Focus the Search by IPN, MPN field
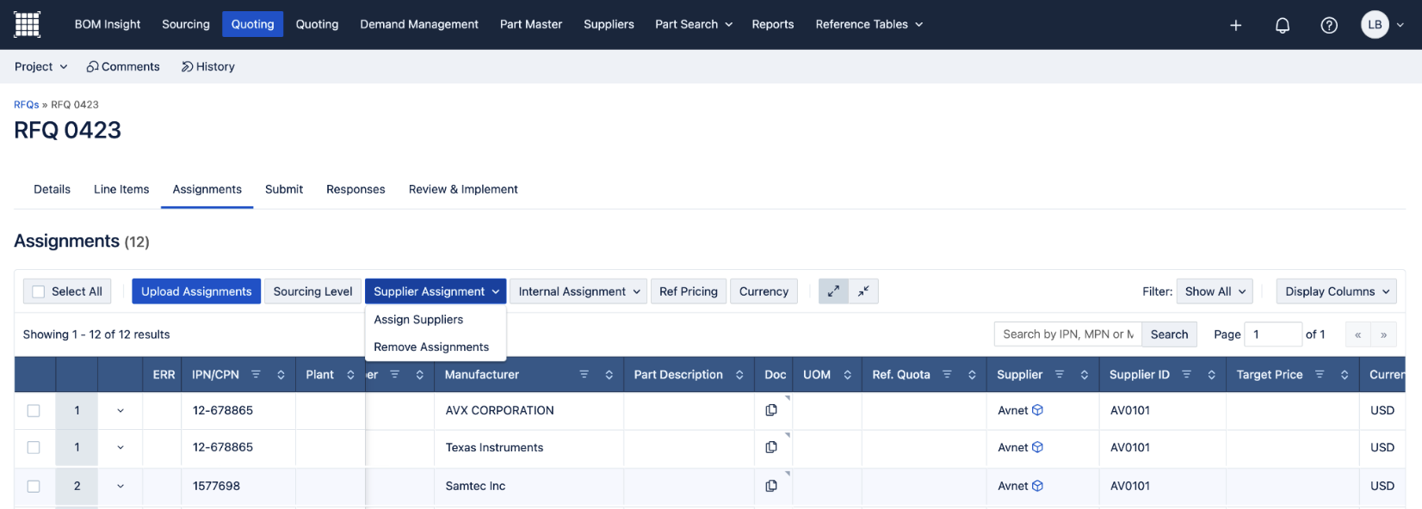Screen dimensions: 1422x509 [1067, 334]
